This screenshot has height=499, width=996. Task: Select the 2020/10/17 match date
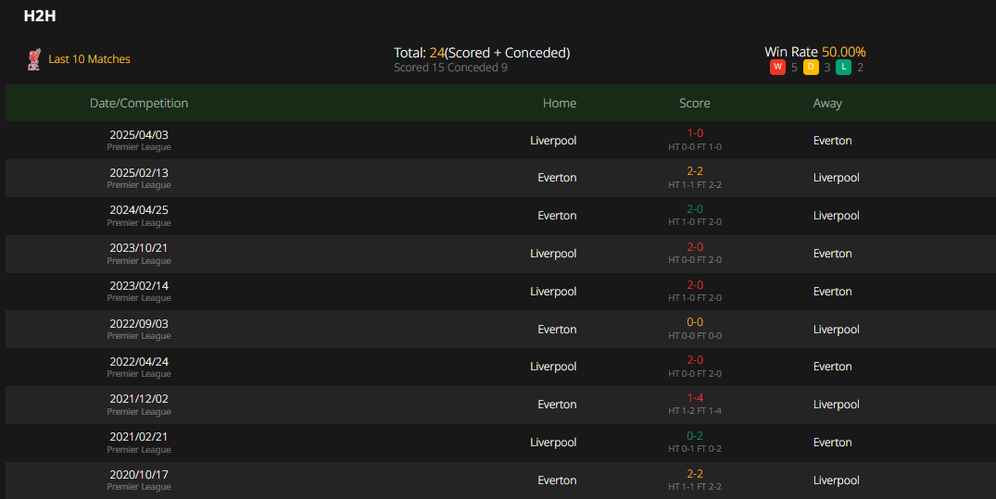click(x=139, y=475)
